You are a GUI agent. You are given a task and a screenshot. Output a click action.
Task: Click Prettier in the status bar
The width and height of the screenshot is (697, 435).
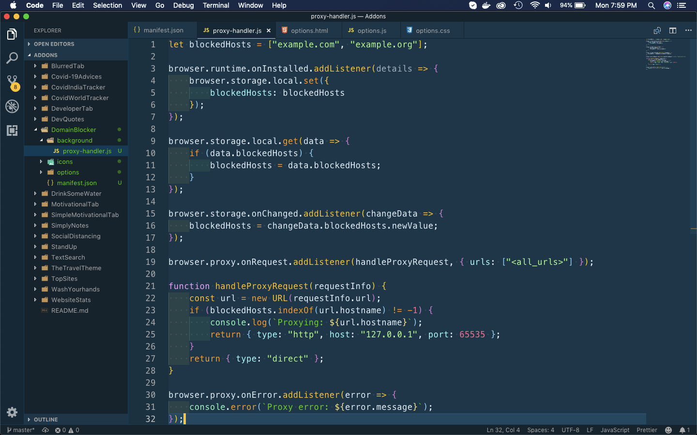click(x=647, y=430)
